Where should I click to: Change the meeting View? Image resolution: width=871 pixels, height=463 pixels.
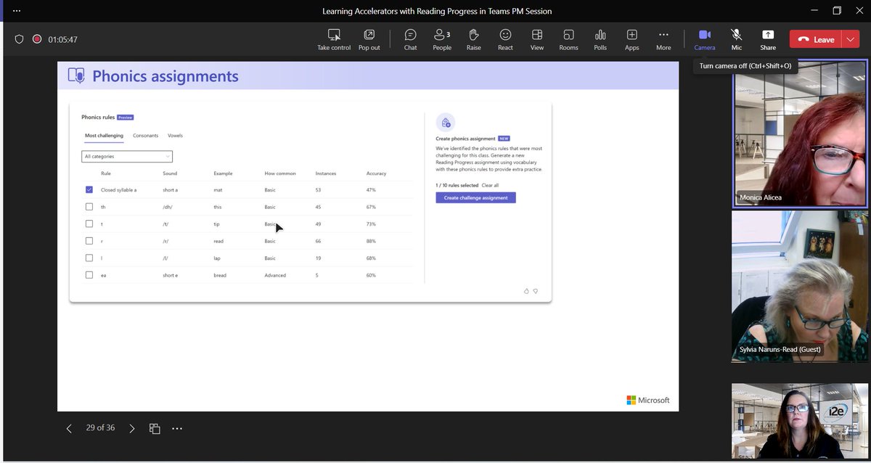click(537, 39)
